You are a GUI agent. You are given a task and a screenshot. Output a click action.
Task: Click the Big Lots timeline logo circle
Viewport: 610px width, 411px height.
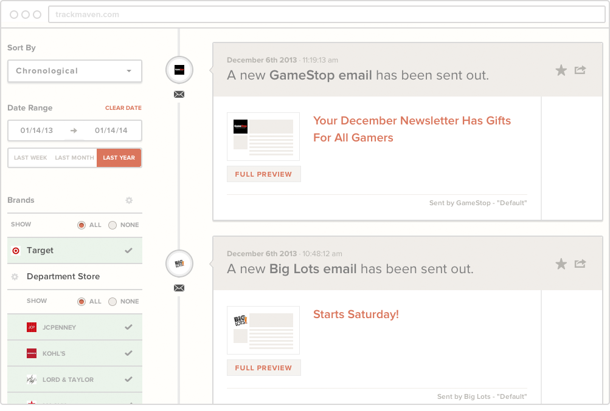179,263
